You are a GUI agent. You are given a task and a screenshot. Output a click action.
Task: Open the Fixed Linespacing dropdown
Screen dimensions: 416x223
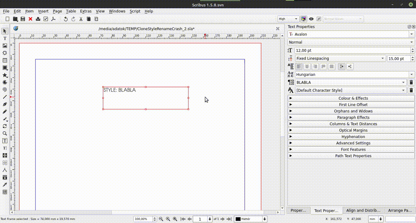tap(340, 58)
